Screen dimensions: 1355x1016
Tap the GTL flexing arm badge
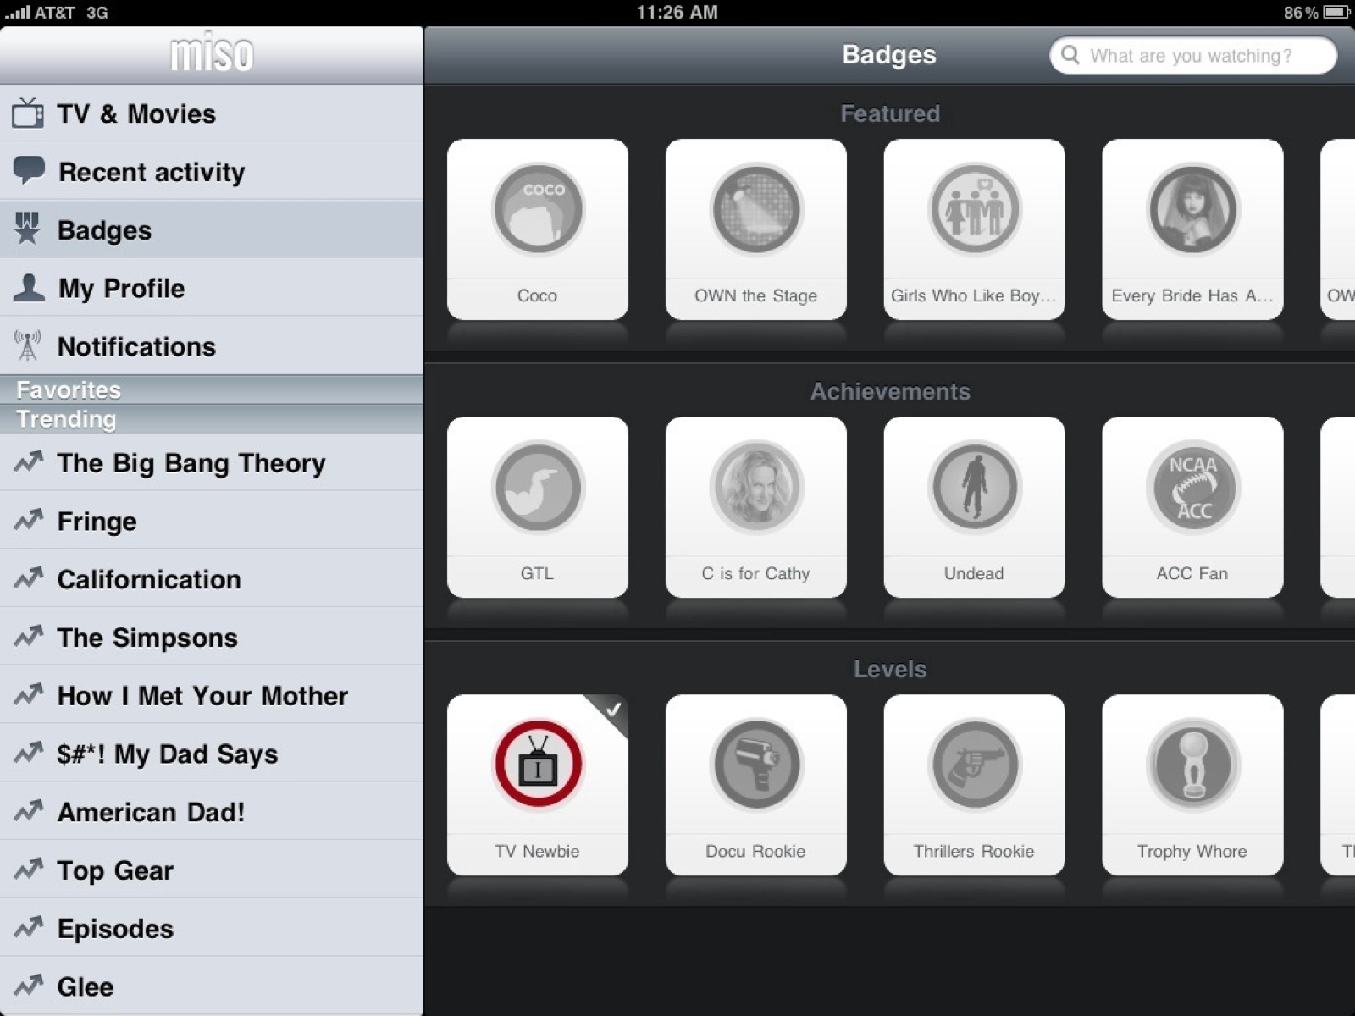537,506
